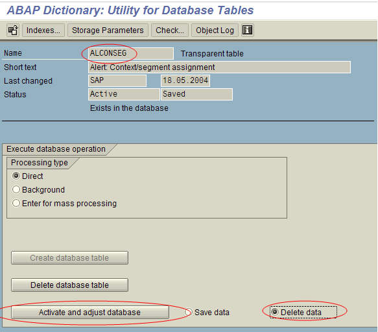
Task: Run the Check... function
Action: click(170, 30)
